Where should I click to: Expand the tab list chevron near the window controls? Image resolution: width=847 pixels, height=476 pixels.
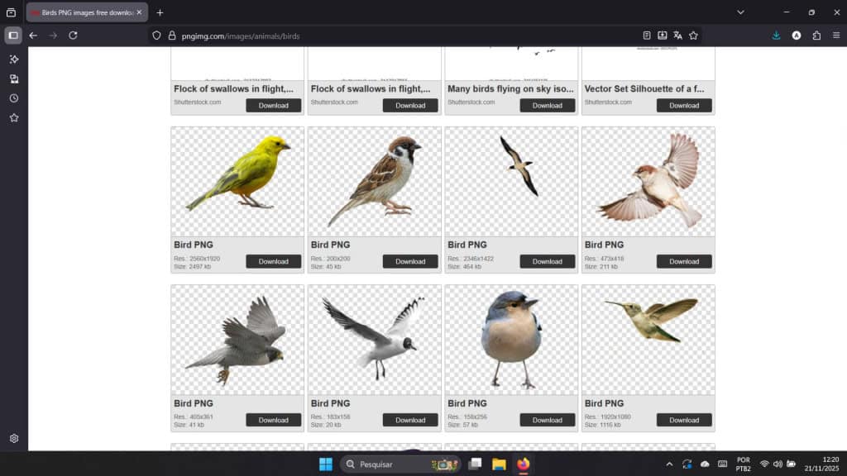click(740, 12)
